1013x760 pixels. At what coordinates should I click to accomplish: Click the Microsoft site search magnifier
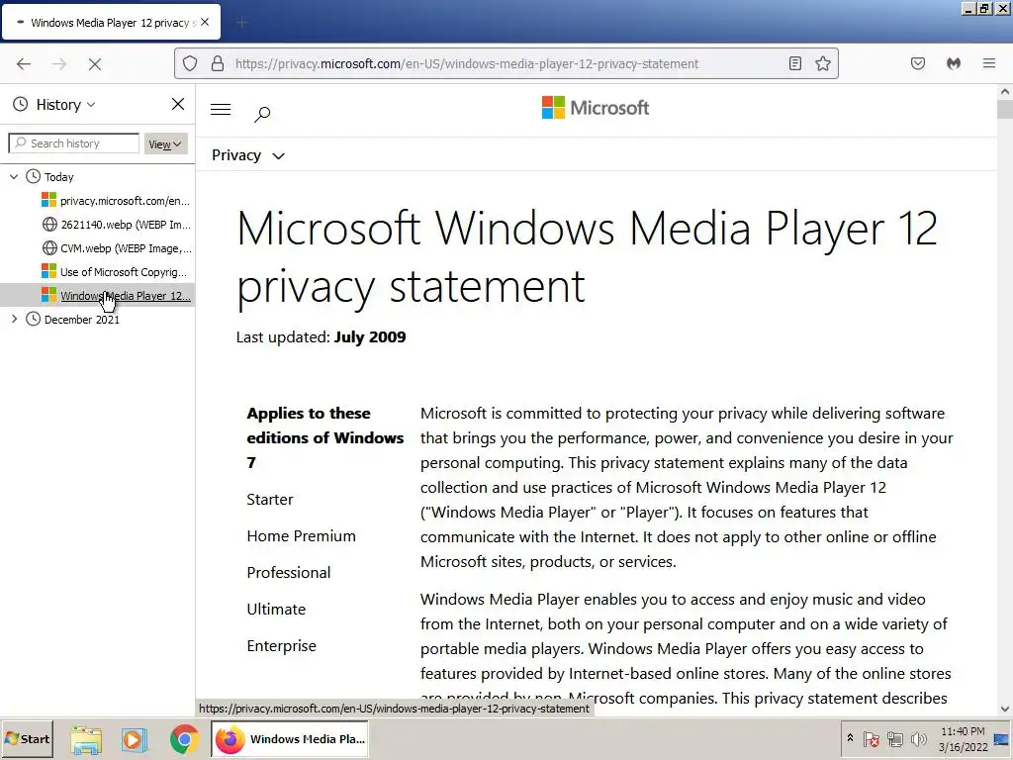click(262, 115)
